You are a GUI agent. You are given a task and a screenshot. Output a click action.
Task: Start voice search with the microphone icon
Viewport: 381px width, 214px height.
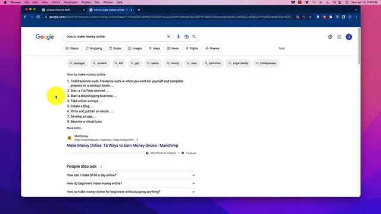178,37
